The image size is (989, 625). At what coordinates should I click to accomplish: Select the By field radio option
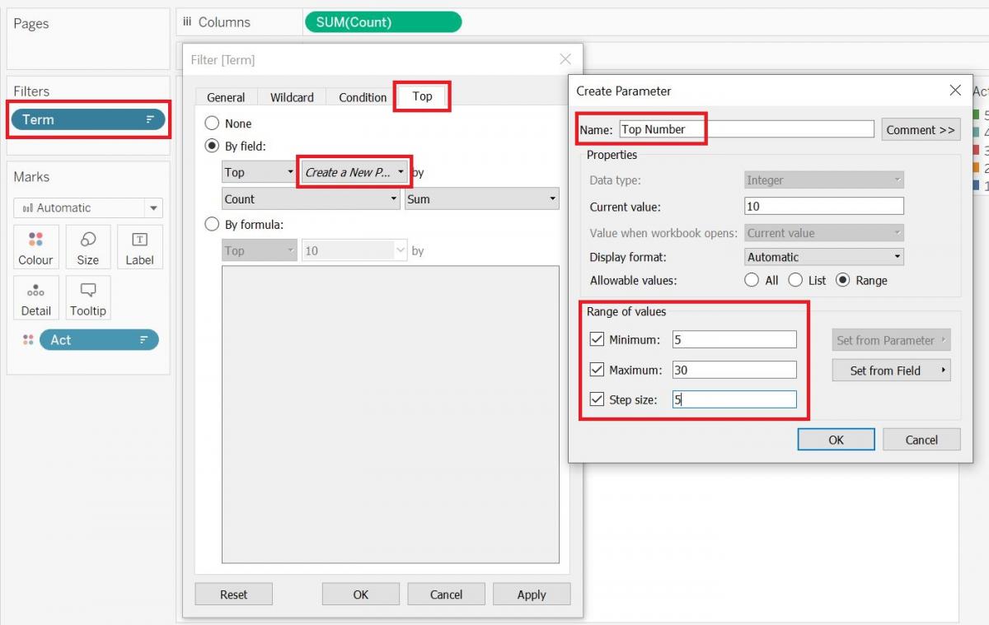[x=212, y=147]
